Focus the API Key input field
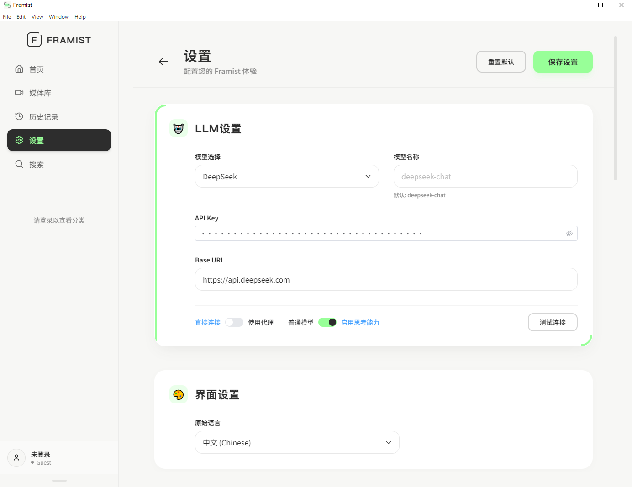 coord(386,233)
